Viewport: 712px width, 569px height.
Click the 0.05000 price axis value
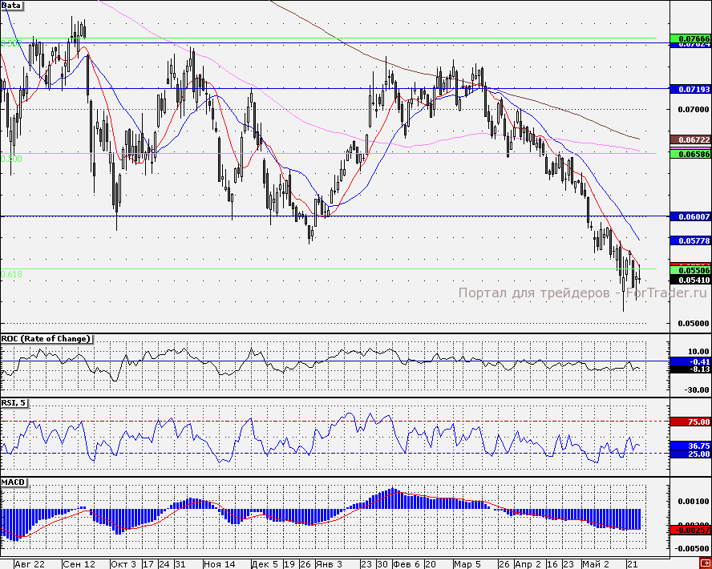coord(694,324)
